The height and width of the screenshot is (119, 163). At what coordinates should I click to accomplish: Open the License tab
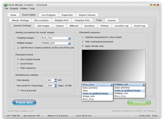(x=112, y=20)
